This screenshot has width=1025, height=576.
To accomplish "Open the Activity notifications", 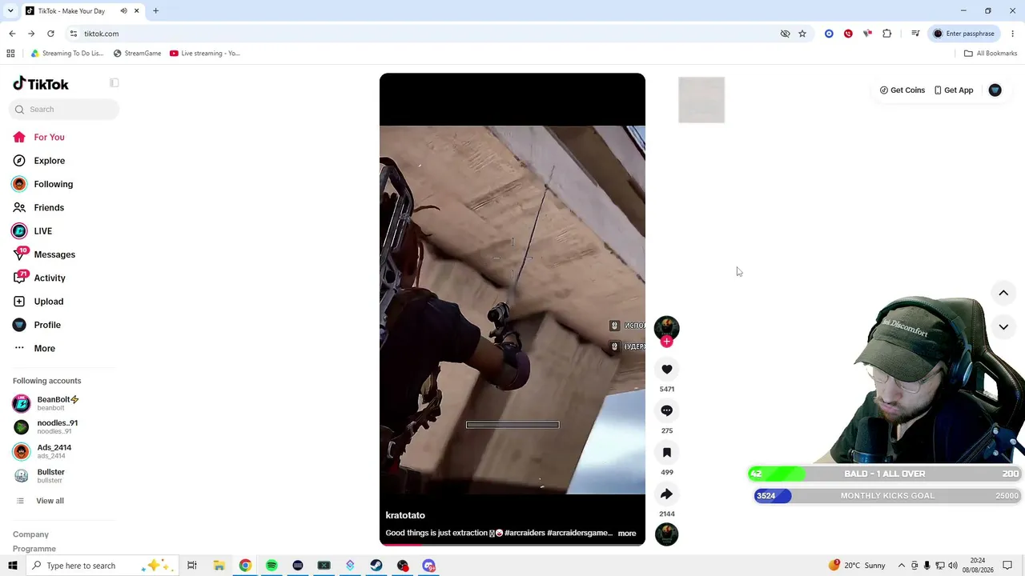I will click(50, 278).
